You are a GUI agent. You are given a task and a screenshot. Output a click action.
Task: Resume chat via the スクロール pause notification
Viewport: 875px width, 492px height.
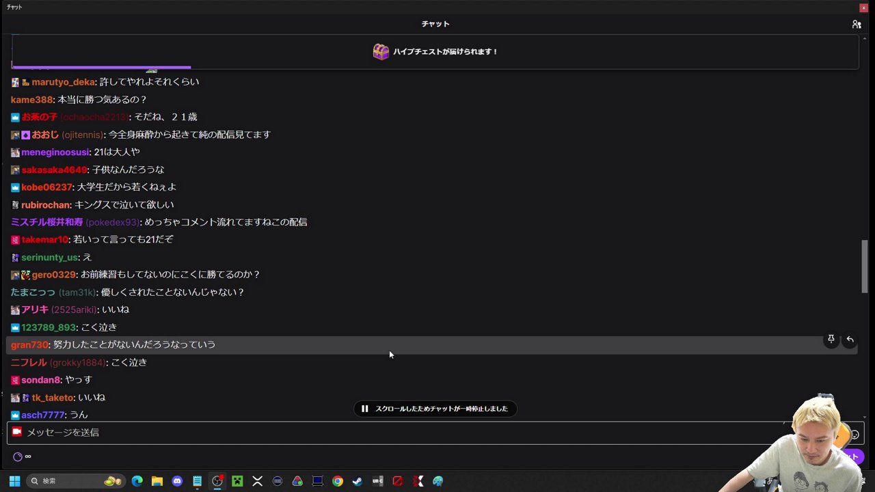coord(435,408)
